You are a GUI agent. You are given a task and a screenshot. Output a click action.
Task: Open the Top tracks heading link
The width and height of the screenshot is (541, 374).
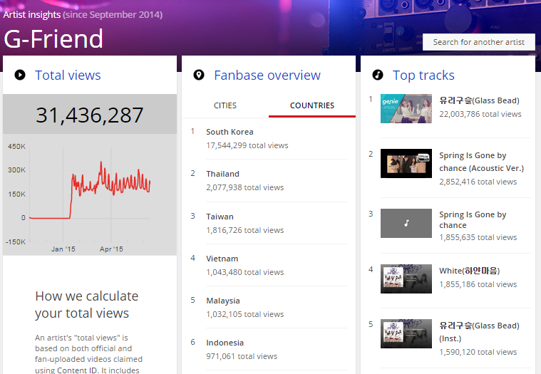423,75
